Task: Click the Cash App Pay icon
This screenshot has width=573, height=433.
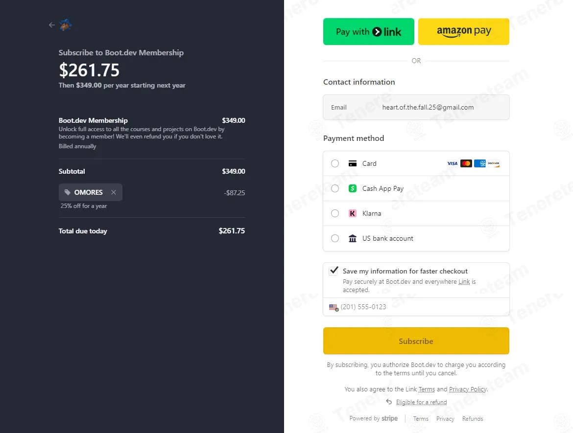Action: point(352,188)
